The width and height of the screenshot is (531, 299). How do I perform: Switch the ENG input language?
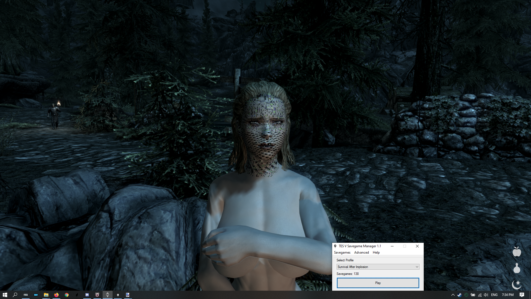click(x=494, y=295)
